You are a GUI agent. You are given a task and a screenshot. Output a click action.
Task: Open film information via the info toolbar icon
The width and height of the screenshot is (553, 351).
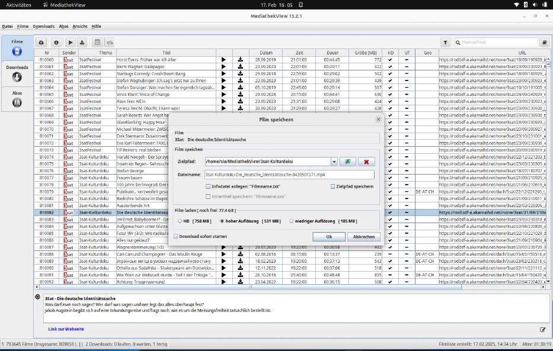56,42
